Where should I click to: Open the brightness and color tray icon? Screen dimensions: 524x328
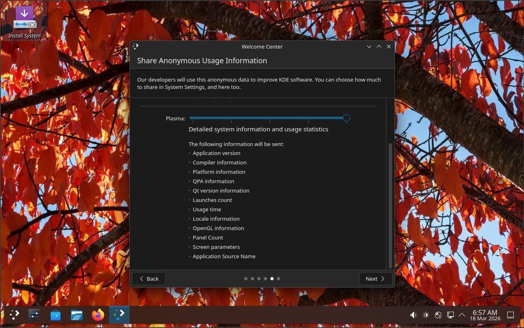point(426,315)
